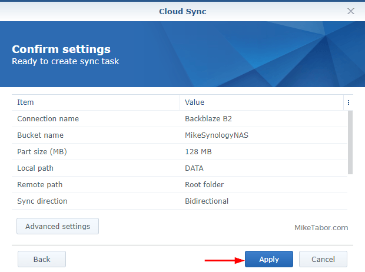Close the Cloud Sync dialog
Screen dimensions: 365x272
coord(350,11)
